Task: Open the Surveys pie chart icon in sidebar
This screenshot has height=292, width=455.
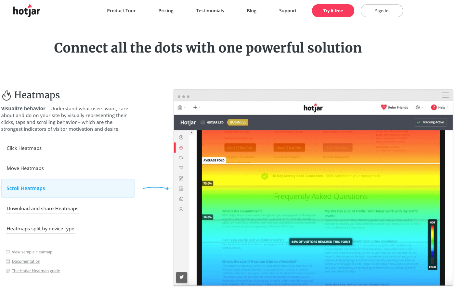Action: pos(181,199)
